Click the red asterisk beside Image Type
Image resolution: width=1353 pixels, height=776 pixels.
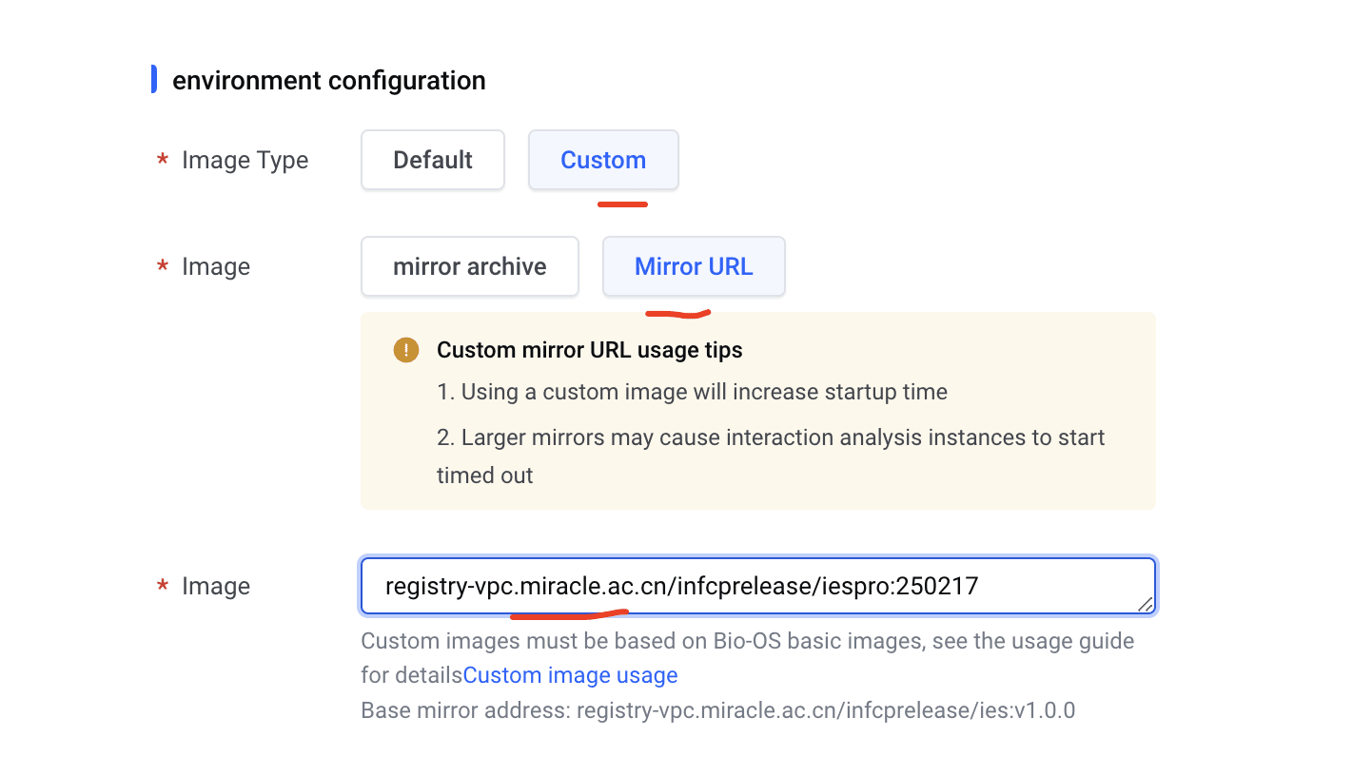click(163, 161)
